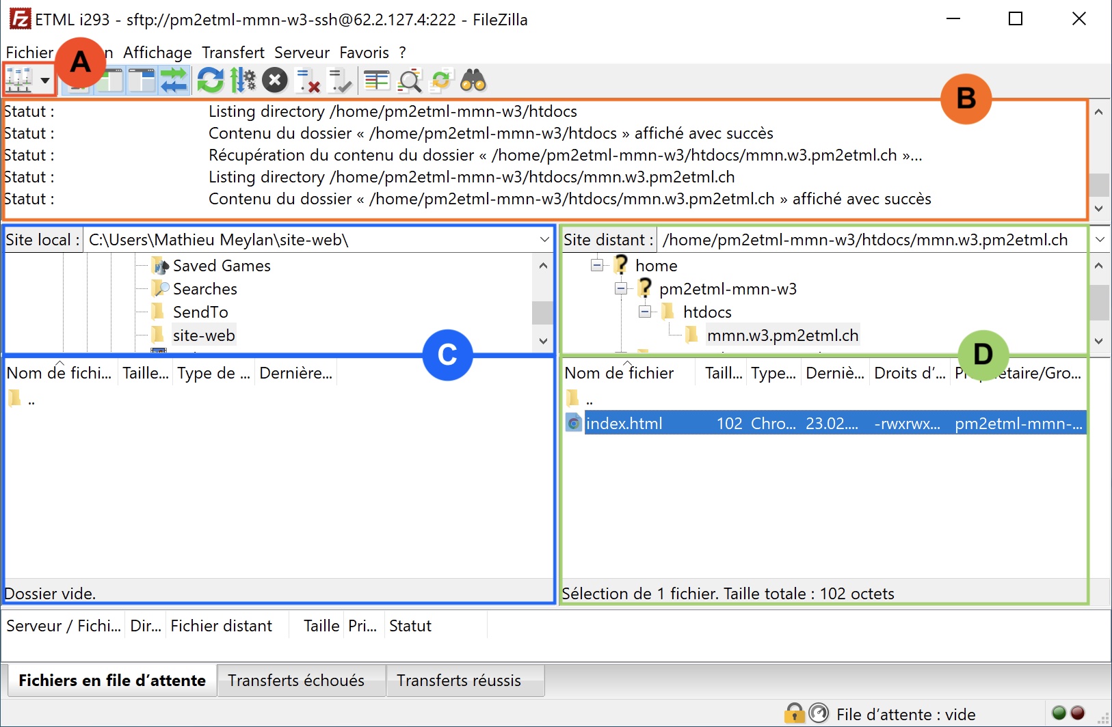Image resolution: width=1112 pixels, height=727 pixels.
Task: Open the Affichage menu
Action: (157, 53)
